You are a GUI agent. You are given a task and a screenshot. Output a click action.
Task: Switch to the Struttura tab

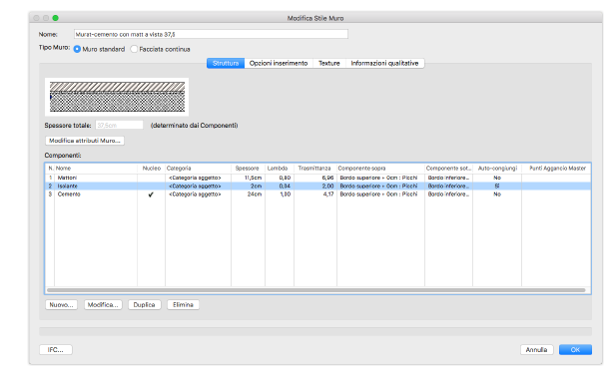coord(226,64)
